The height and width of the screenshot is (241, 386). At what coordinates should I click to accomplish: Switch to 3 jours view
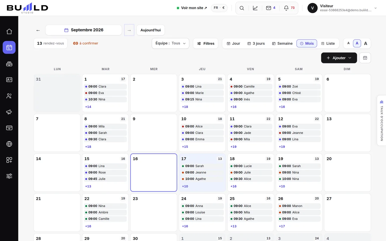[256, 43]
